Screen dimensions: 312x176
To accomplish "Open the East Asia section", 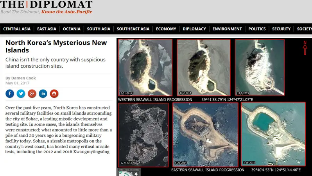I will click(47, 29).
